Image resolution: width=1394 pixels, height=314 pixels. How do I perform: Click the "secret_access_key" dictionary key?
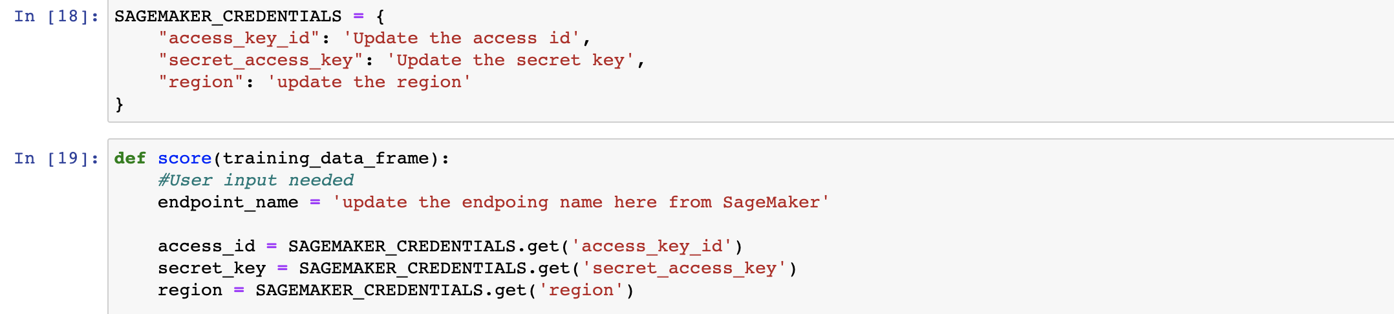pyautogui.click(x=261, y=60)
